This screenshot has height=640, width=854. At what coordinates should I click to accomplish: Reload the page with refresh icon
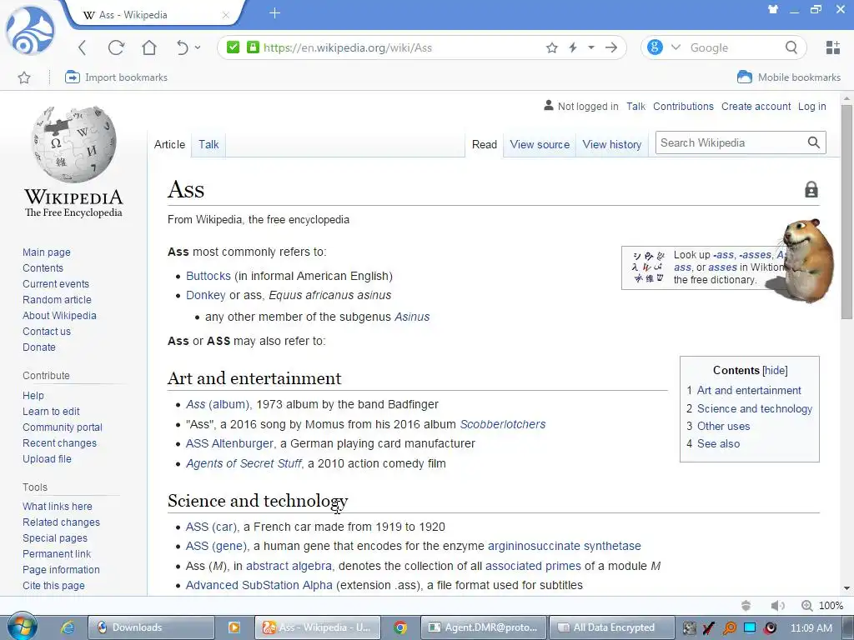[115, 47]
